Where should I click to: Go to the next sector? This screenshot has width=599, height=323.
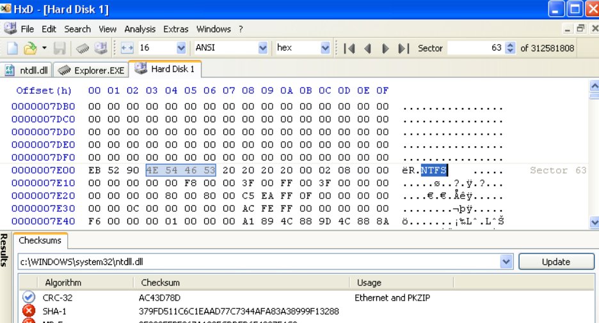(x=385, y=49)
